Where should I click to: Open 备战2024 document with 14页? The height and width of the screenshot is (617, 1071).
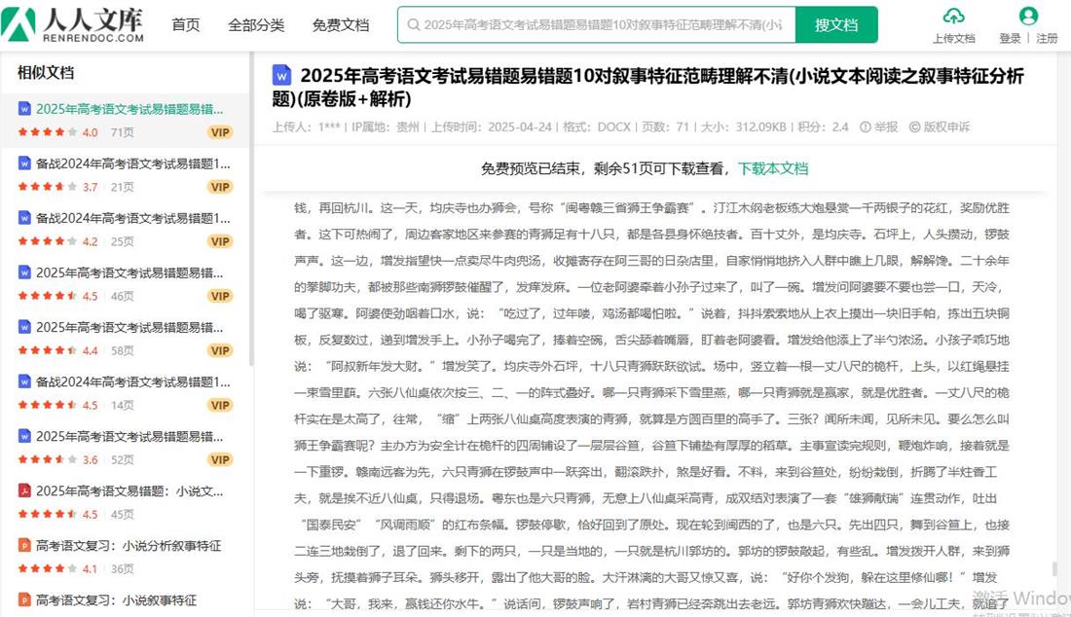[x=132, y=382]
